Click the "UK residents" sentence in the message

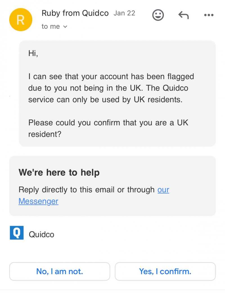tap(105, 100)
